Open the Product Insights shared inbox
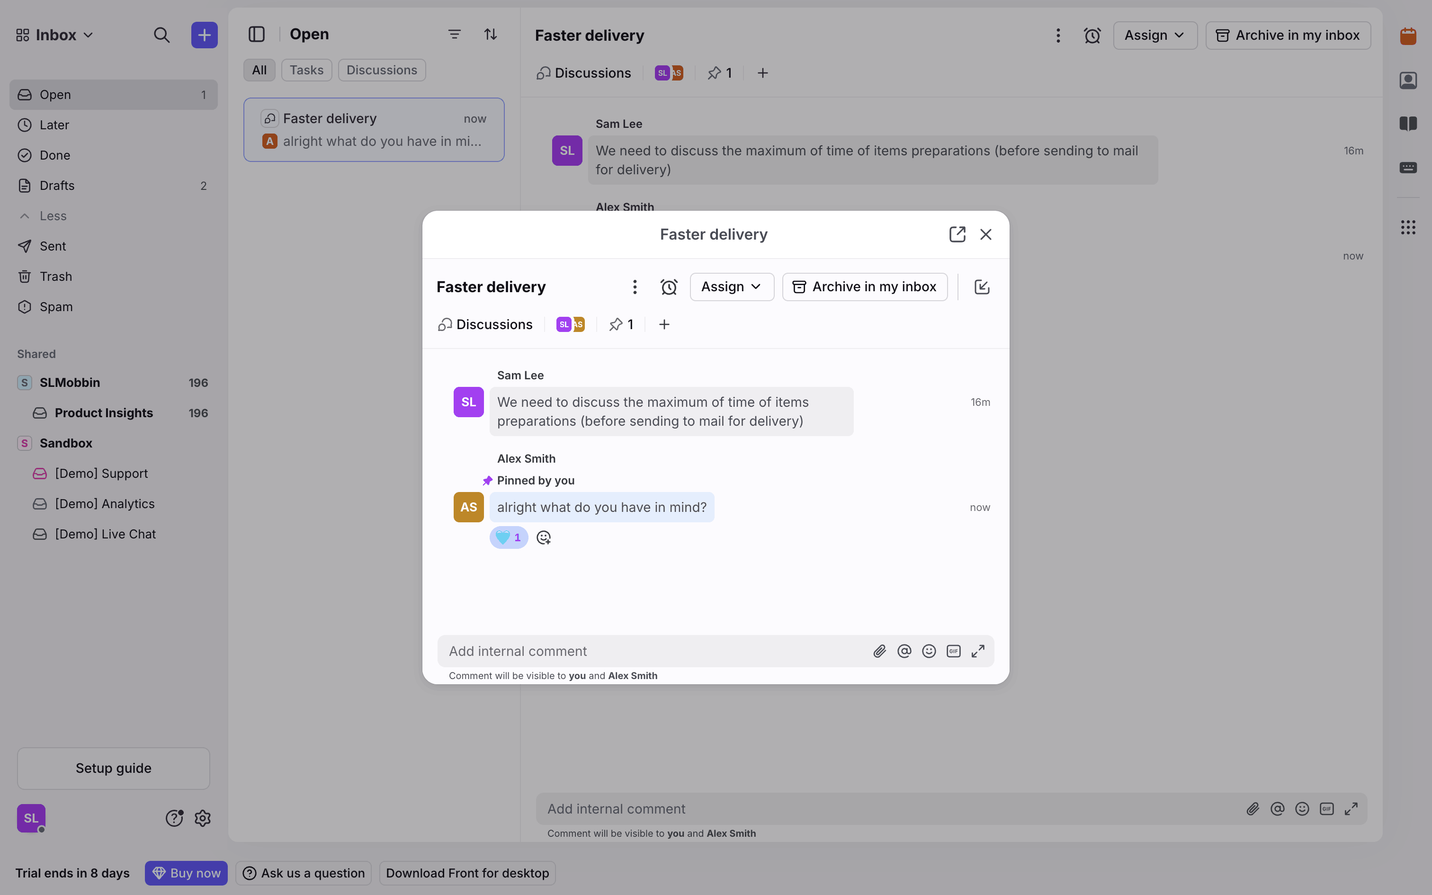The width and height of the screenshot is (1432, 895). tap(104, 412)
